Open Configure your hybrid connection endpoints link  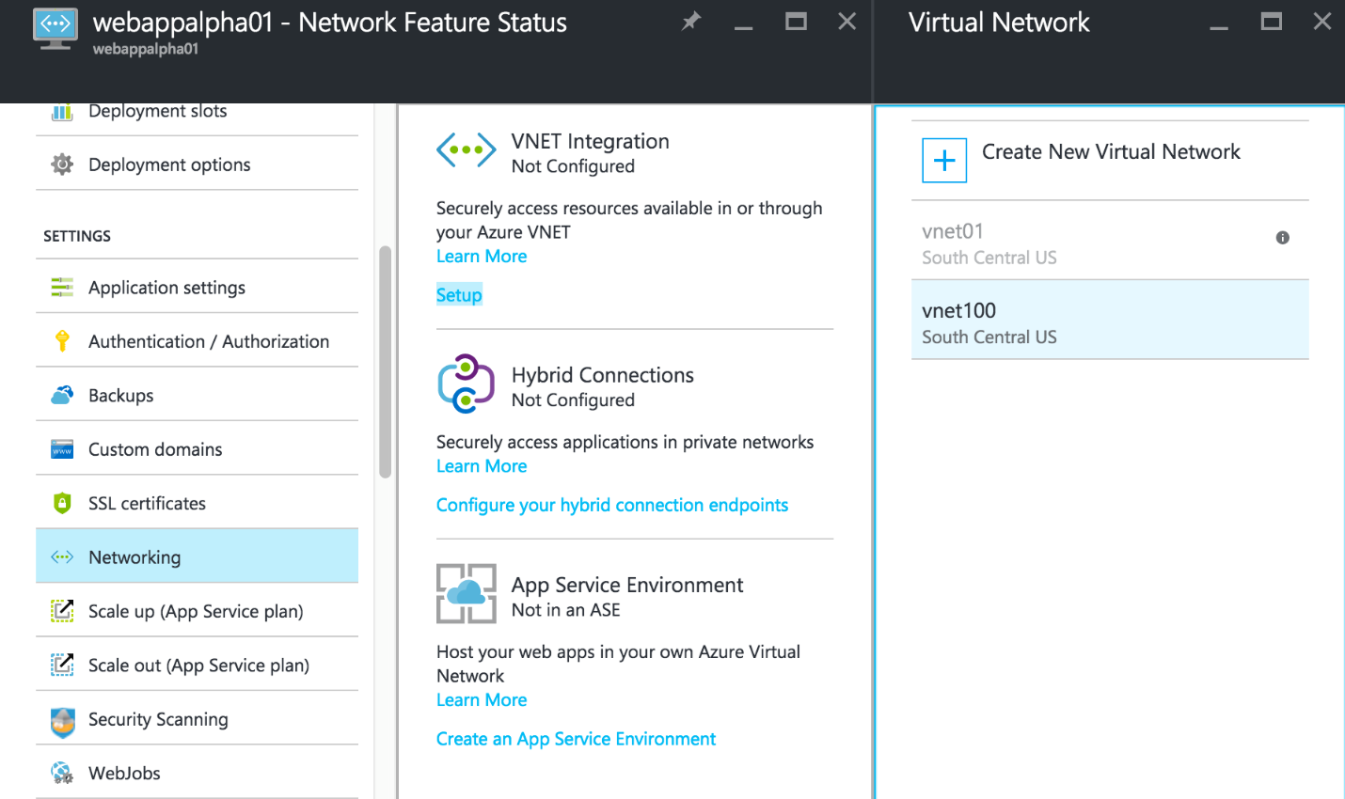tap(611, 505)
